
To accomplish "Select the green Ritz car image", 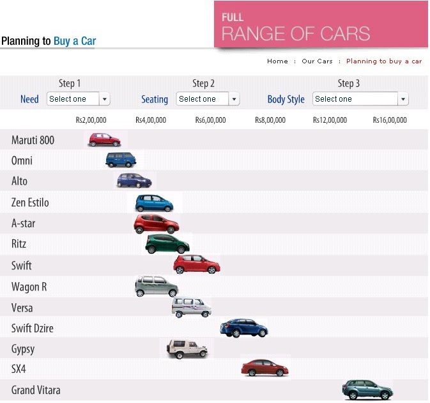I will click(x=167, y=244).
